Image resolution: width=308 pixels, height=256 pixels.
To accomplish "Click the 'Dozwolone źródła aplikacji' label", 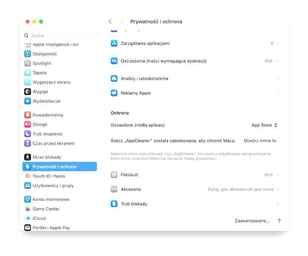I will coord(138,125).
